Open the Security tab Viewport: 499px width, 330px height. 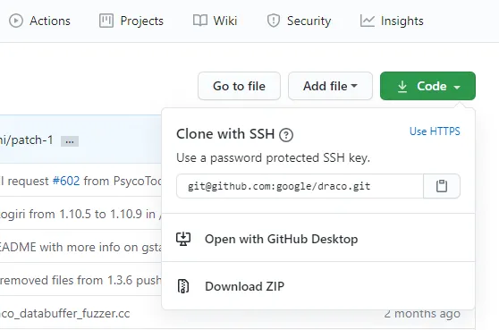(299, 21)
